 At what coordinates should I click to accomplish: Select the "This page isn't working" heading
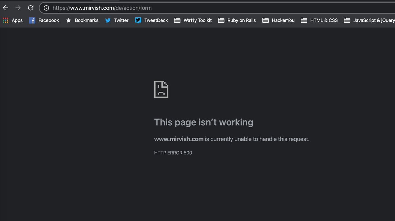204,122
